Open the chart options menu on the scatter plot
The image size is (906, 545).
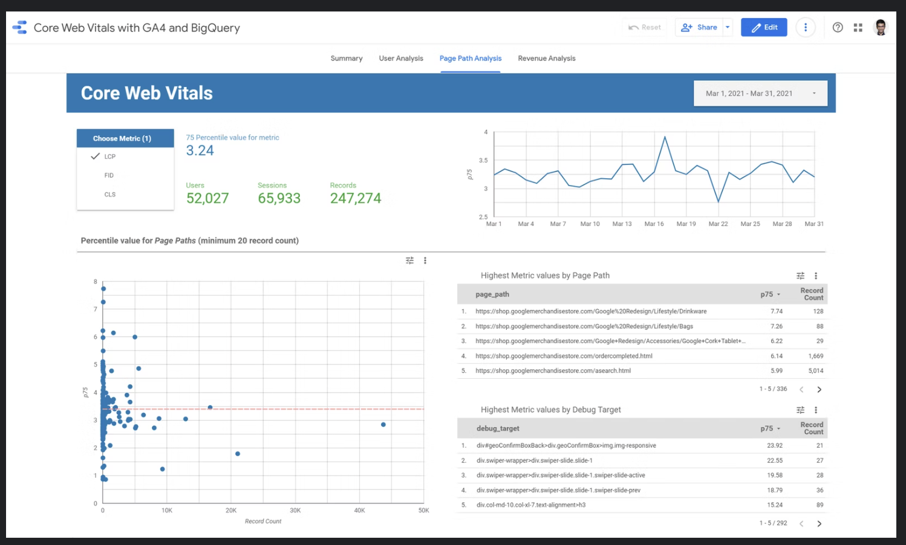[425, 260]
